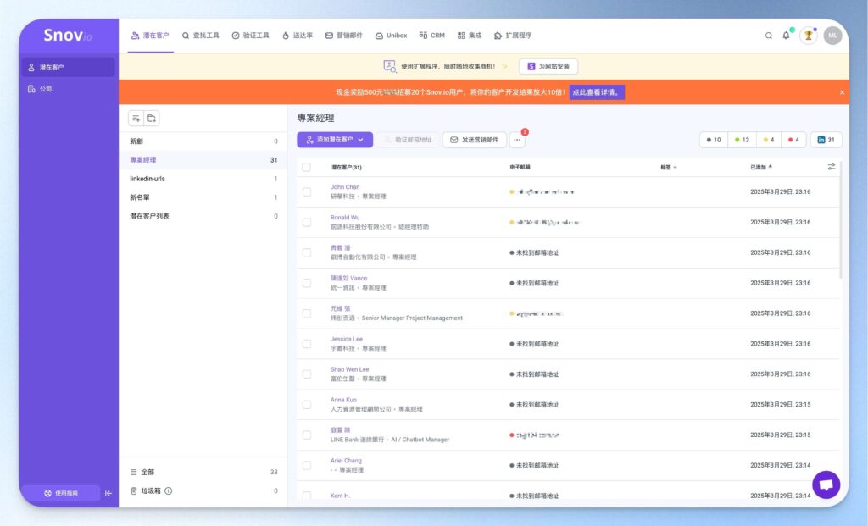Open table column settings icon

click(831, 167)
